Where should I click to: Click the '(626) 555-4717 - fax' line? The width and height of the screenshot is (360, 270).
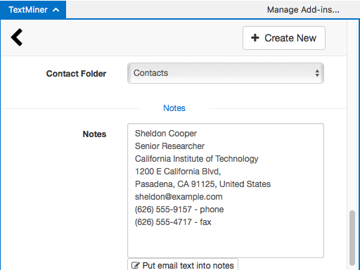[173, 222]
